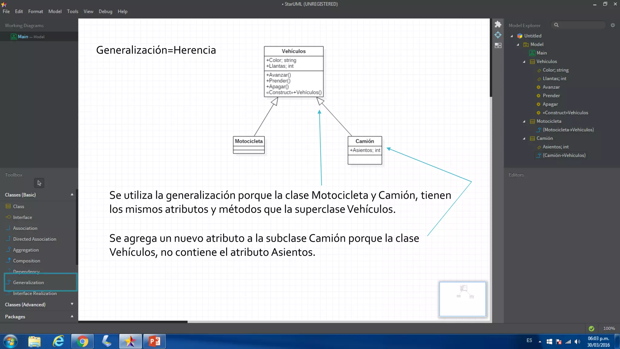
Task: Open the Debug menu
Action: coord(105,12)
